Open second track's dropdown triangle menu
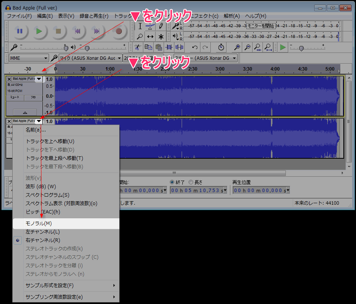Image resolution: width=356 pixels, height=304 pixels. tap(39, 121)
